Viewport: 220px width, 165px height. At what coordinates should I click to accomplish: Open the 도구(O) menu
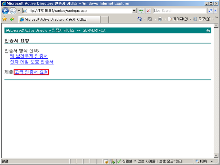click(203, 19)
